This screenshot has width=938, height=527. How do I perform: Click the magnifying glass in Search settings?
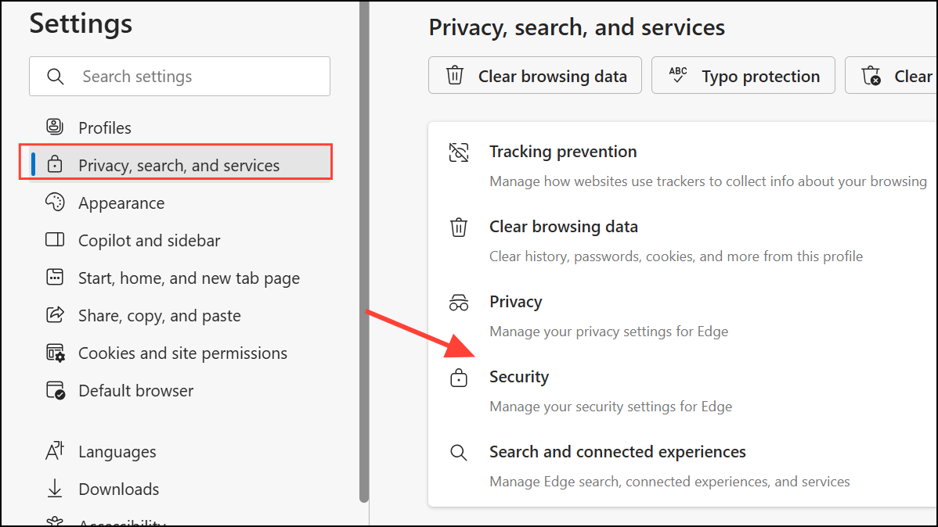[55, 76]
